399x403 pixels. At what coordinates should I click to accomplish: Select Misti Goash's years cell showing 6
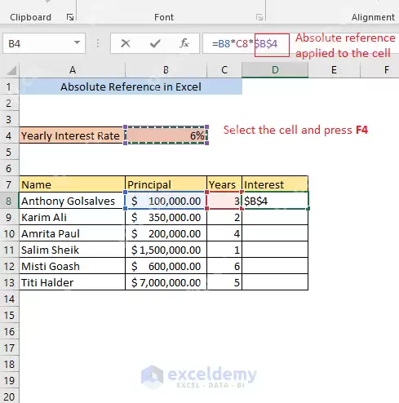[224, 266]
